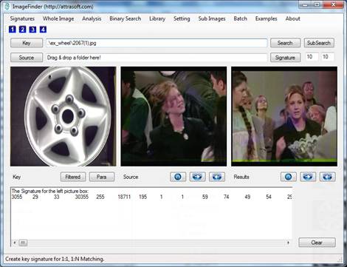Screen dimensions: 347x267
Task: Click the blue number 2 page icon
Action: pos(22,30)
